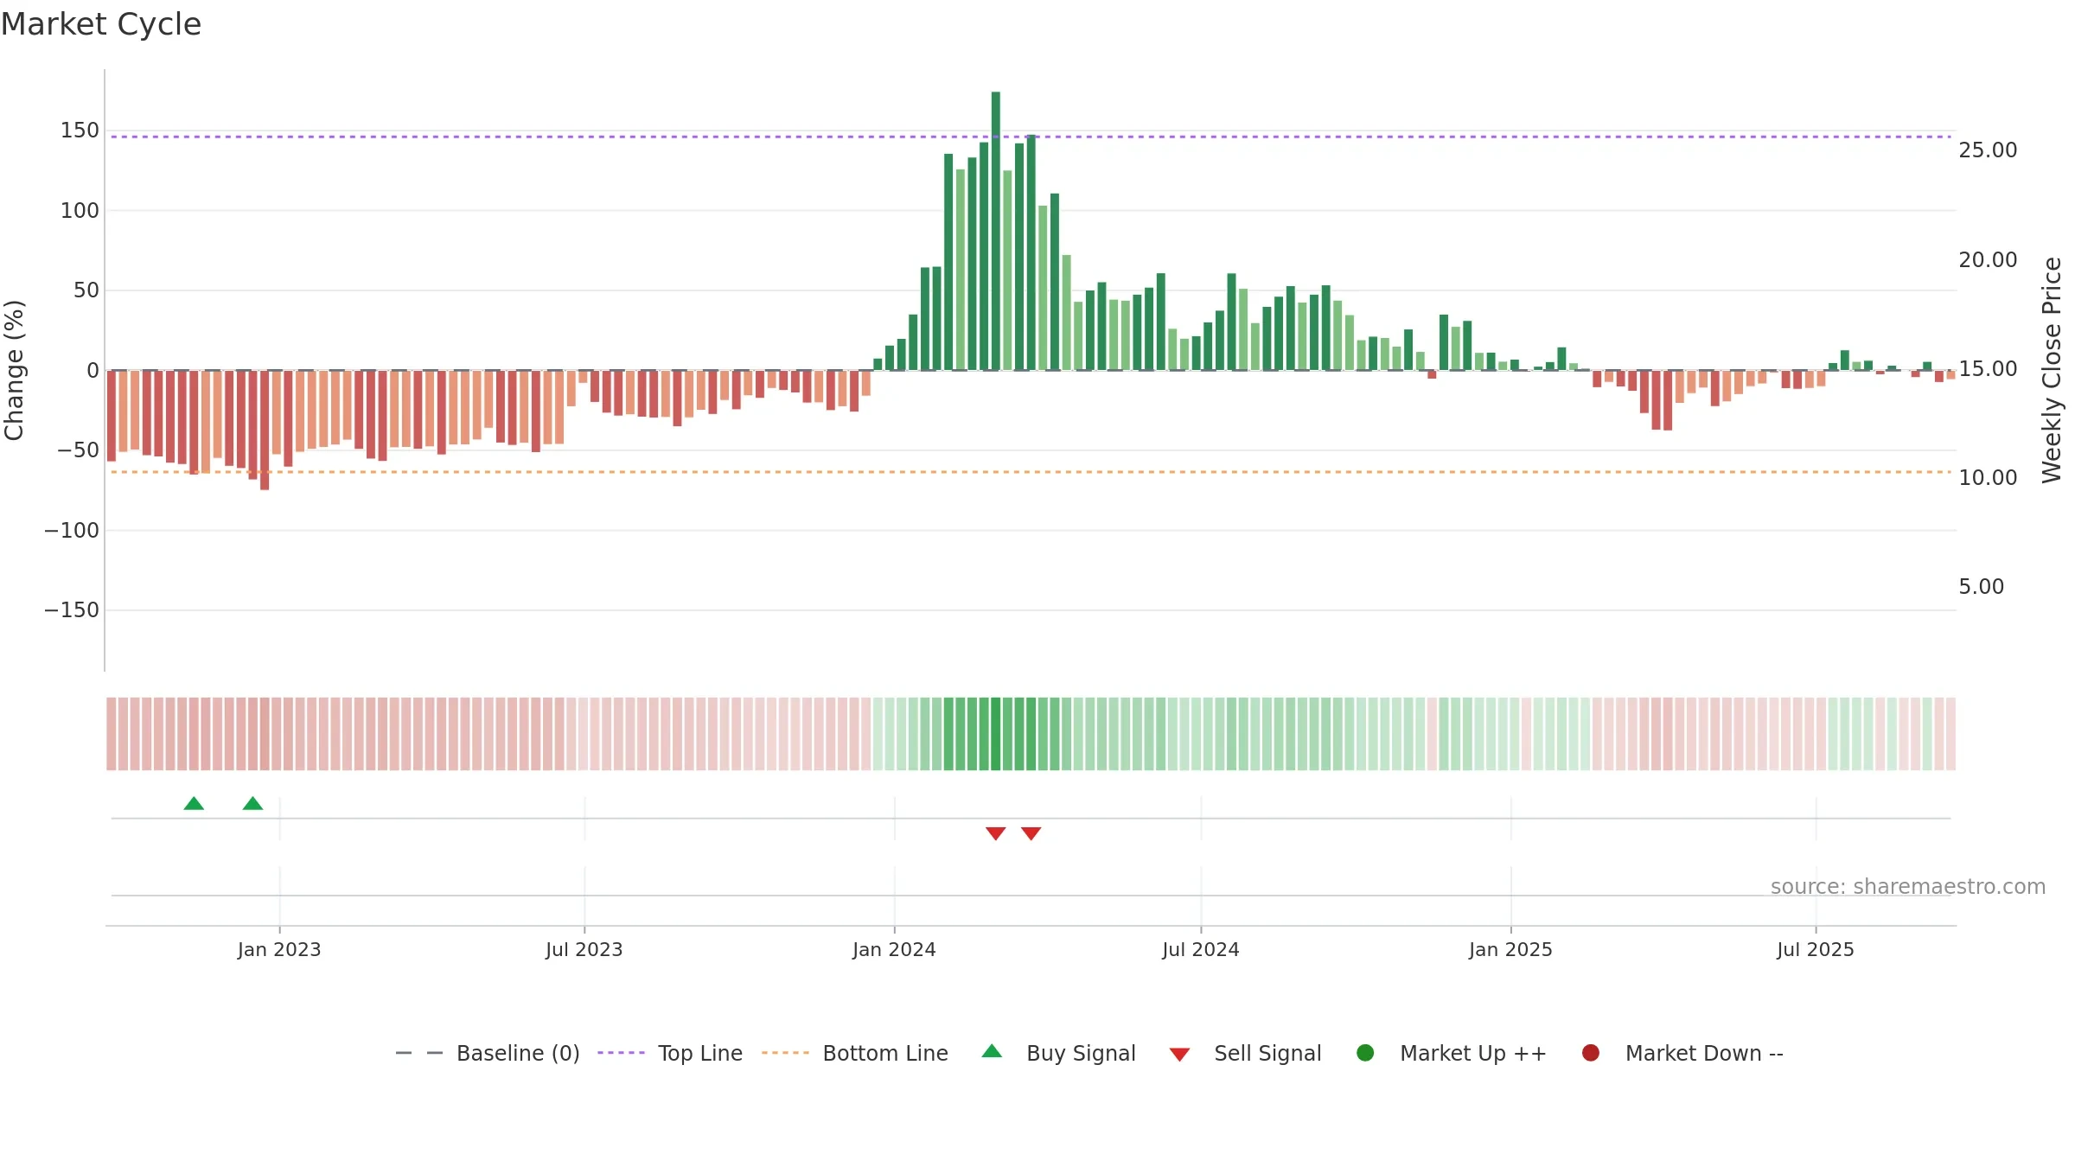Click the Weekly Close Price axis title
Viewport: 2075px width, 1167px height.
coord(2052,370)
